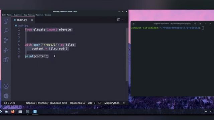Screen dimensions: 214x120
Task: Open Firefox from the taskbar
Action: click(x=13, y=112)
